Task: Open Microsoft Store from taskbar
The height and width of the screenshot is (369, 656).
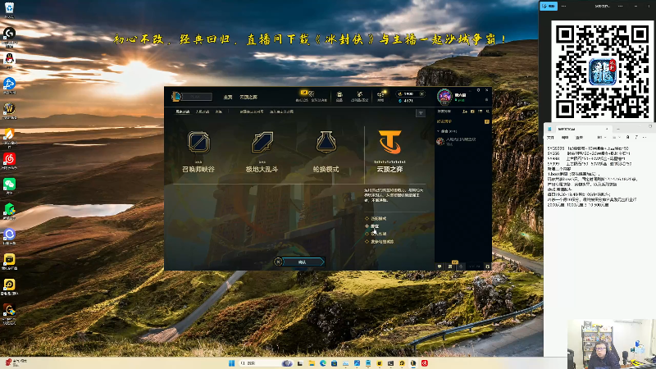Action: (335, 363)
